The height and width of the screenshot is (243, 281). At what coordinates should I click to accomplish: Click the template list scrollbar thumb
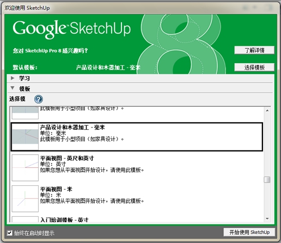click(267, 180)
